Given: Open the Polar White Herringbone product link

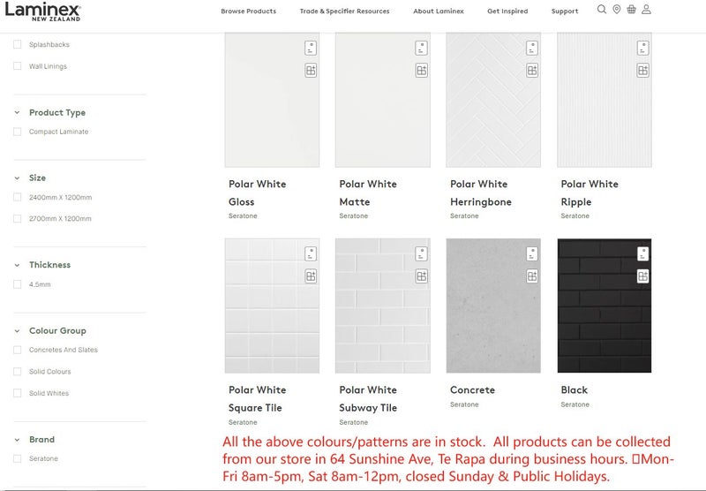Looking at the screenshot, I should click(479, 193).
